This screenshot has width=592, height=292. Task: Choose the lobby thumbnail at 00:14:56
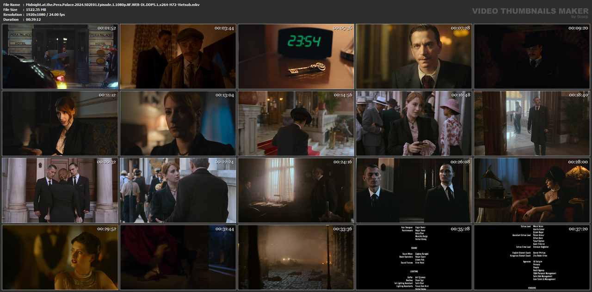coord(296,123)
